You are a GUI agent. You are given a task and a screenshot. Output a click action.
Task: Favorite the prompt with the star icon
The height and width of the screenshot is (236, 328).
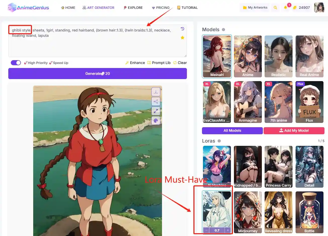coord(182,37)
